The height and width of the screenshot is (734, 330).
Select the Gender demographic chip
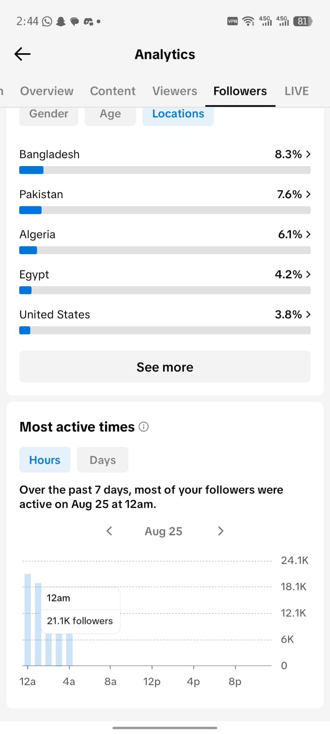(x=49, y=115)
